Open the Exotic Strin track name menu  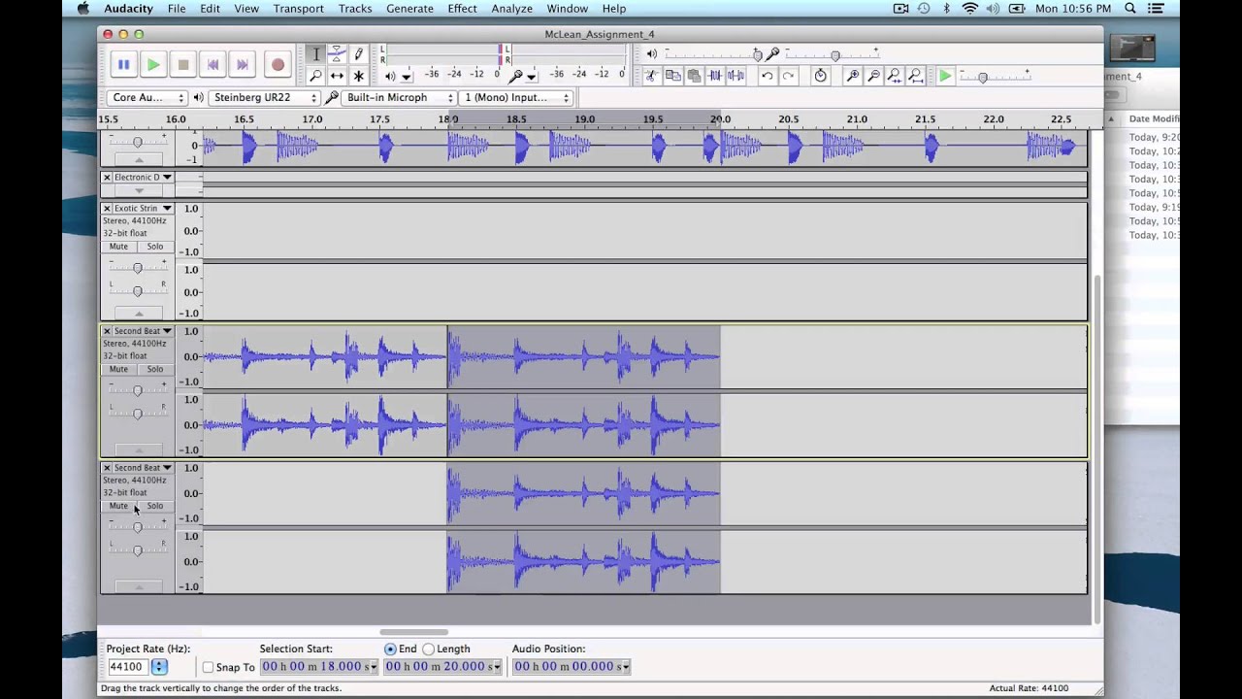click(x=143, y=208)
